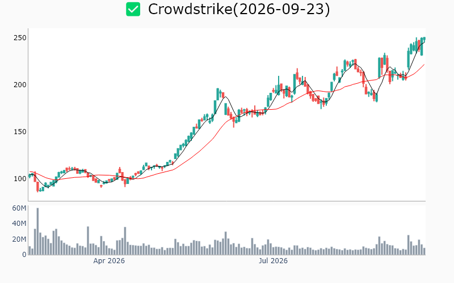Select the 40M volume axis label
454x283 pixels.
[x=19, y=224]
